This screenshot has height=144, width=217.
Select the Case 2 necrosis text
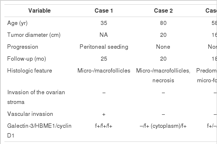click(163, 80)
